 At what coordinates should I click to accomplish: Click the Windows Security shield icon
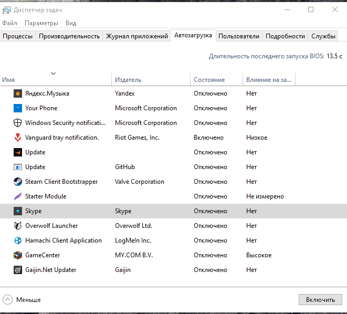click(x=18, y=123)
